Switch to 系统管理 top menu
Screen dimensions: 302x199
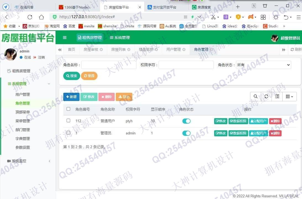click(120, 38)
